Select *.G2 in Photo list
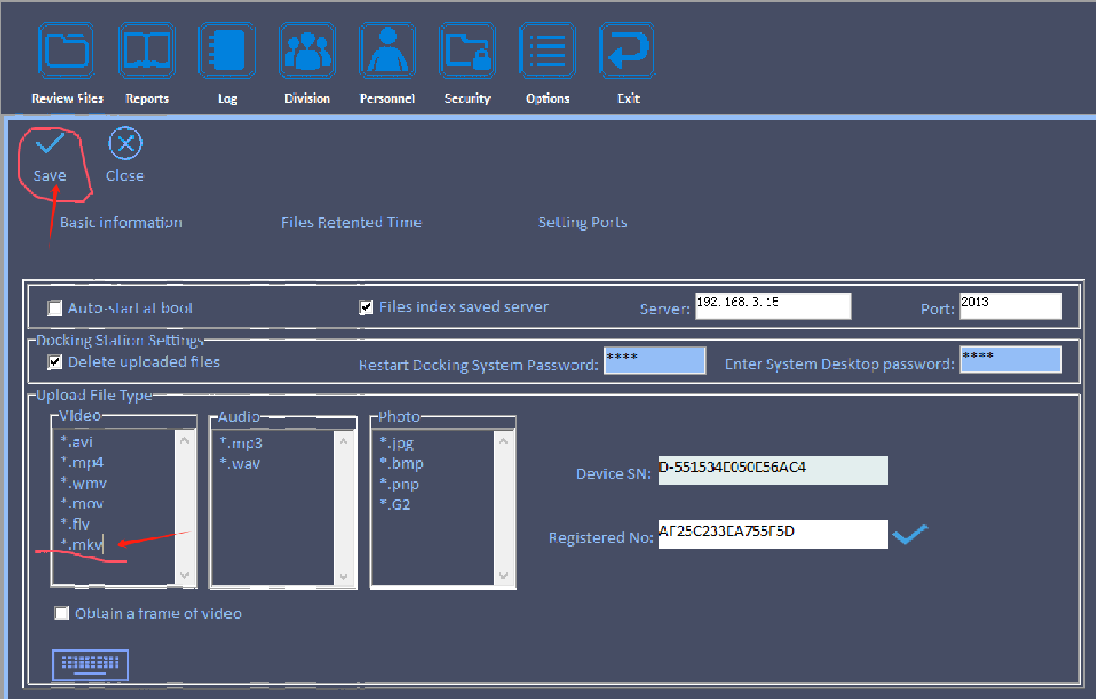Image resolution: width=1096 pixels, height=699 pixels. click(395, 505)
